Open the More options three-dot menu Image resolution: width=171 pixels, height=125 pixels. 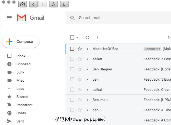(x=97, y=37)
